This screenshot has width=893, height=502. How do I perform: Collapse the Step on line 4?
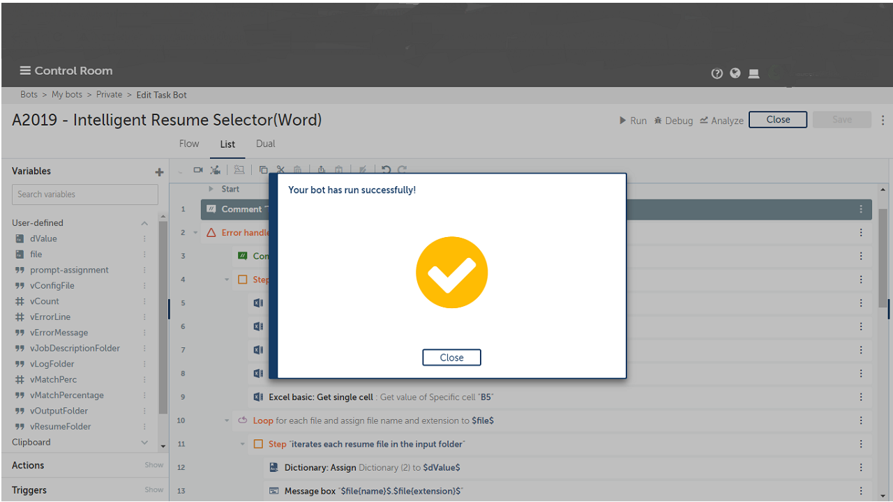click(x=227, y=280)
